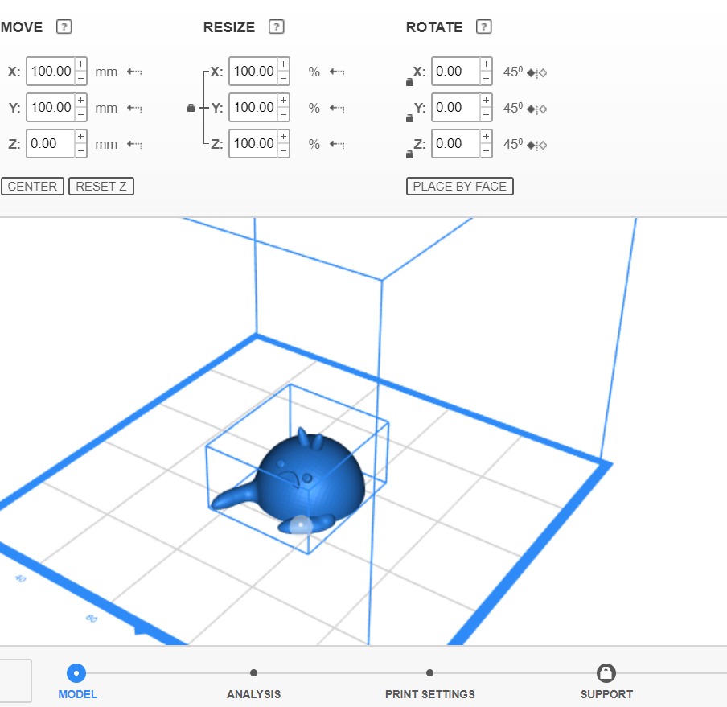Click the Resize X percent field
The width and height of the screenshot is (727, 707).
pos(253,71)
